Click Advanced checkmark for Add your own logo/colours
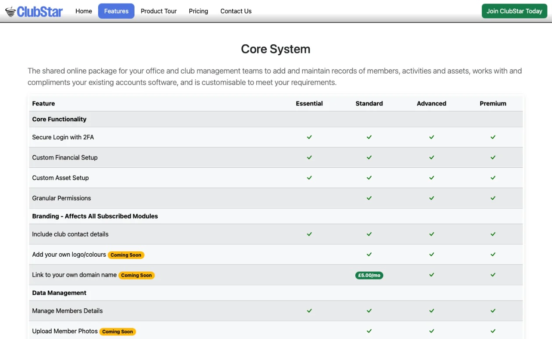 click(x=432, y=254)
